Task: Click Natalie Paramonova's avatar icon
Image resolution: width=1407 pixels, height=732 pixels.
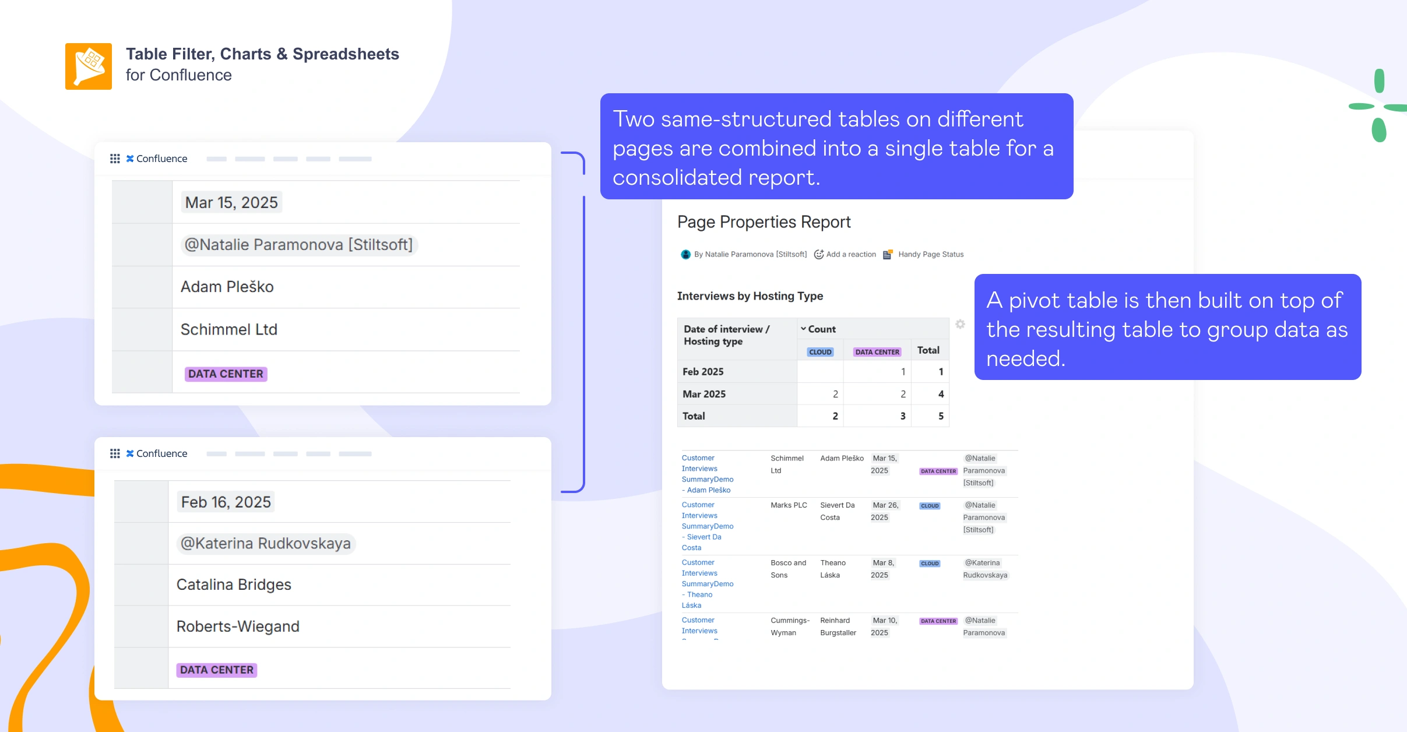Action: click(x=684, y=254)
